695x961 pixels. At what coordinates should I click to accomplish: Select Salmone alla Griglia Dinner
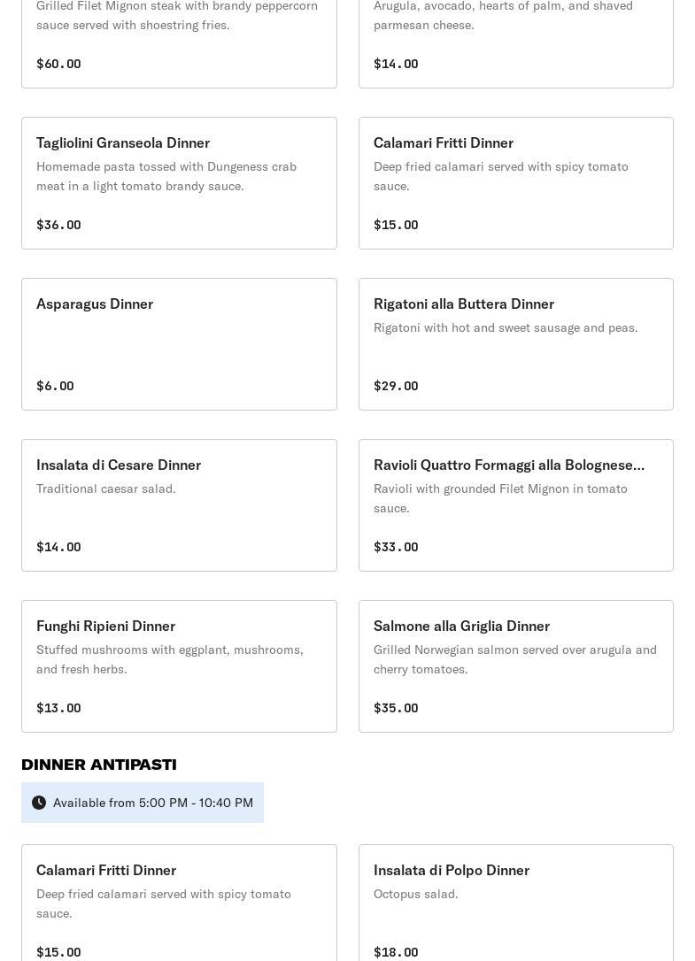click(x=515, y=665)
